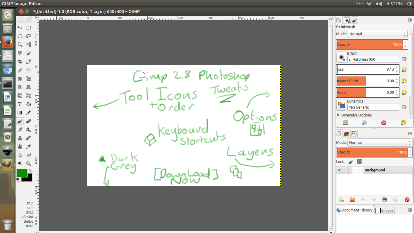Edit the Pen Generic dynamics icon

click(x=404, y=107)
